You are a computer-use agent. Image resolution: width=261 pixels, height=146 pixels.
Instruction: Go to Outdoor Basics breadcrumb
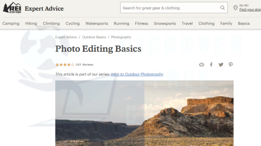click(x=94, y=37)
